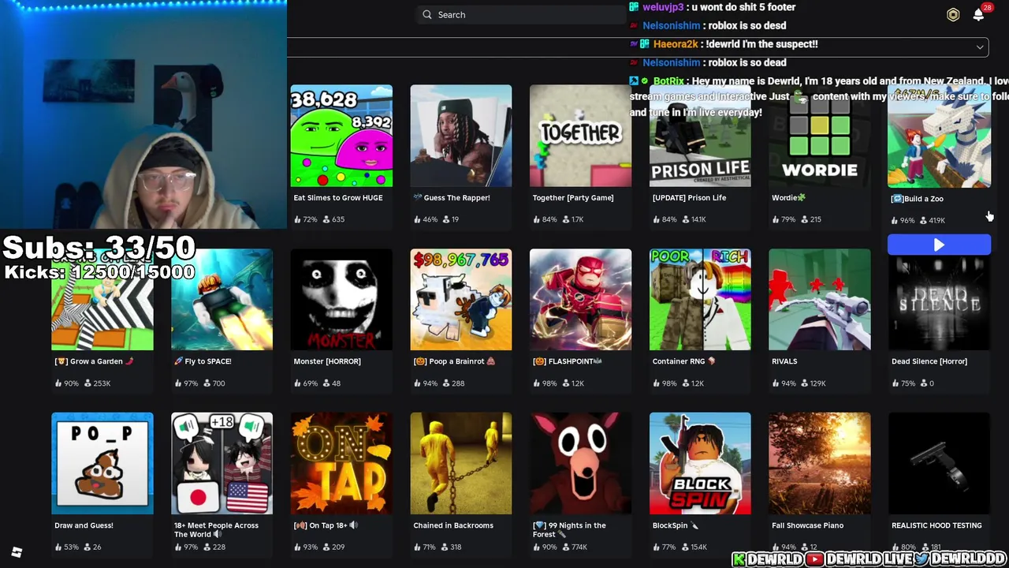
Task: Open Draw and Guess! game thumbnail
Action: coord(102,463)
